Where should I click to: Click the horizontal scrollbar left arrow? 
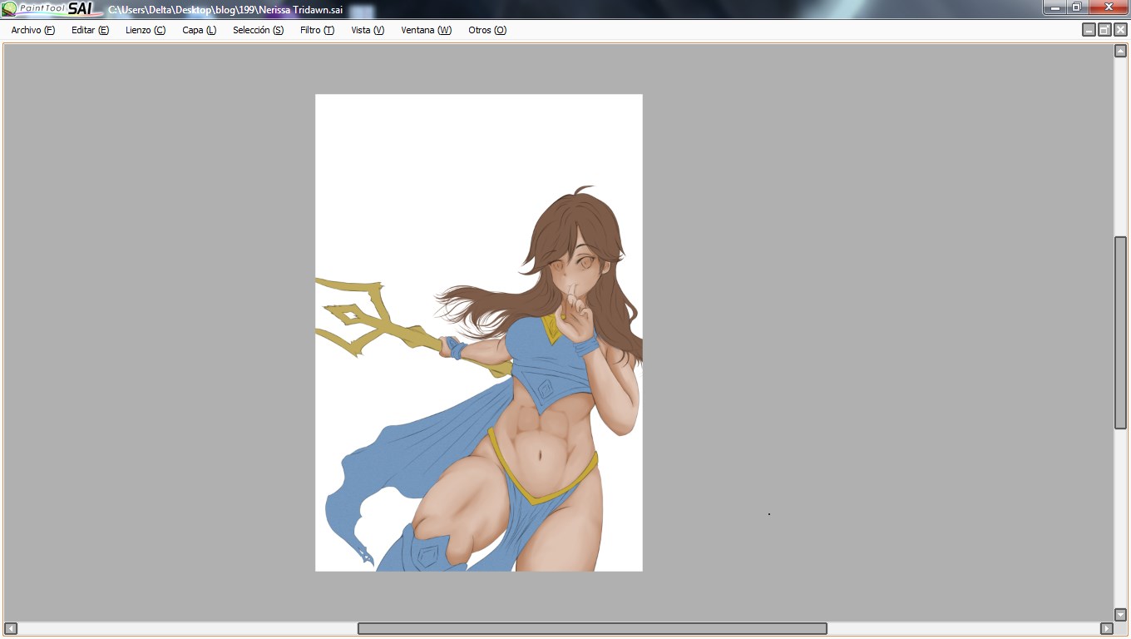pos(11,628)
